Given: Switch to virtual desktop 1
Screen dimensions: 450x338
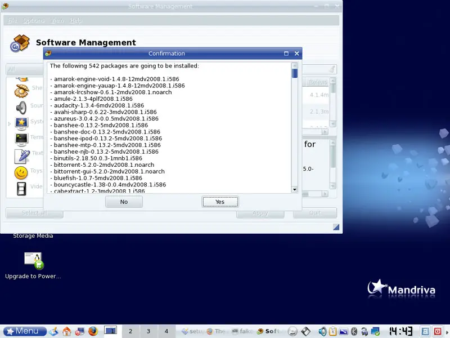Looking at the screenshot, I should 110,331.
